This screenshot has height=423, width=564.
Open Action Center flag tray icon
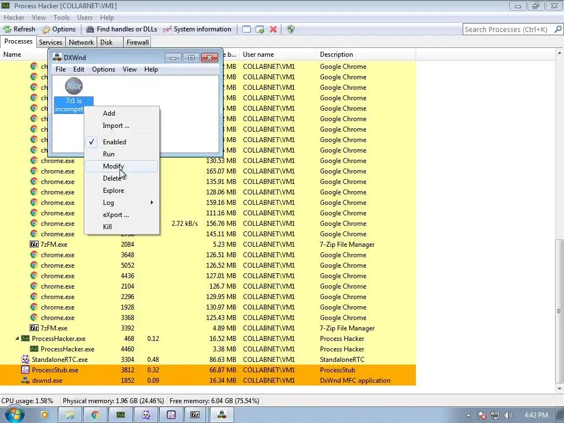pyautogui.click(x=482, y=415)
